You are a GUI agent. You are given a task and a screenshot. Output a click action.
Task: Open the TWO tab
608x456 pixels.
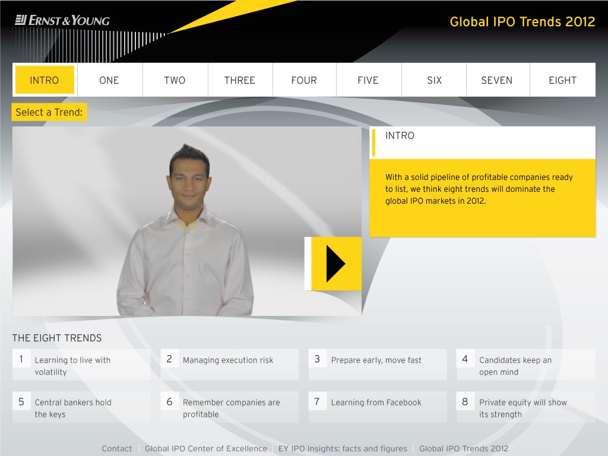pyautogui.click(x=175, y=80)
